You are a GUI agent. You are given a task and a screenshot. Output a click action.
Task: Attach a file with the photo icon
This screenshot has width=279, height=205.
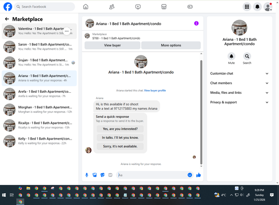95,175
